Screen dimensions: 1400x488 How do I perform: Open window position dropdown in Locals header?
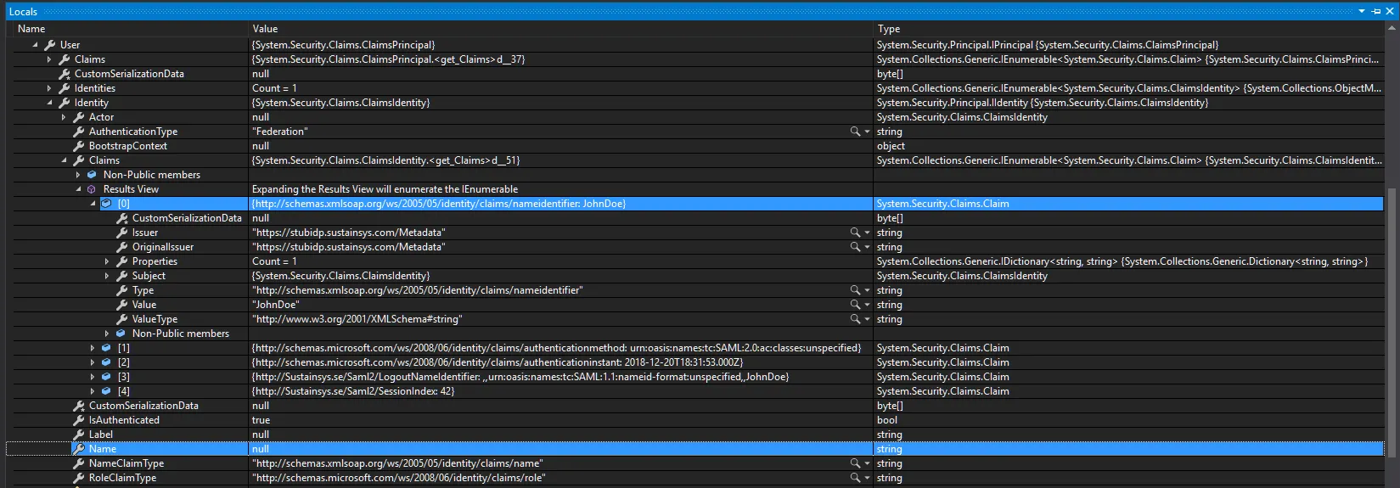coord(1362,11)
